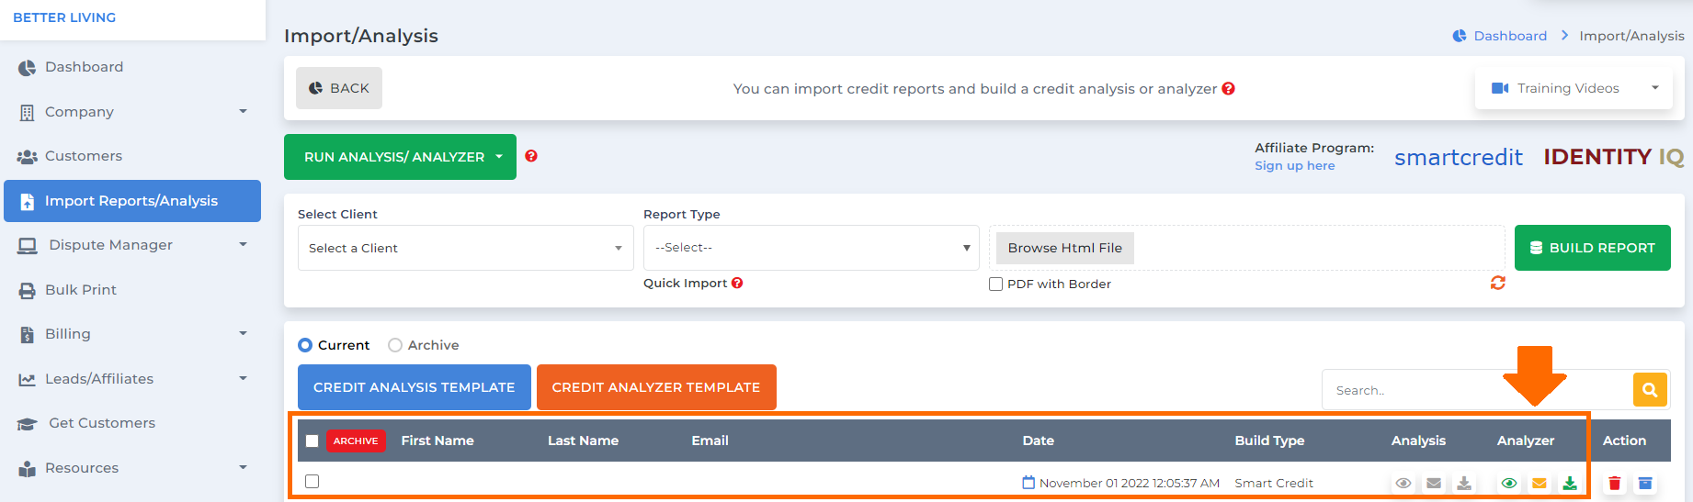Delete the report with the red trash icon
The width and height of the screenshot is (1693, 502).
click(x=1615, y=483)
